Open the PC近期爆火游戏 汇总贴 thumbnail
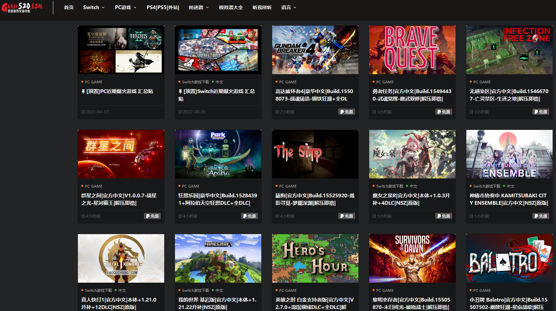 pyautogui.click(x=121, y=50)
